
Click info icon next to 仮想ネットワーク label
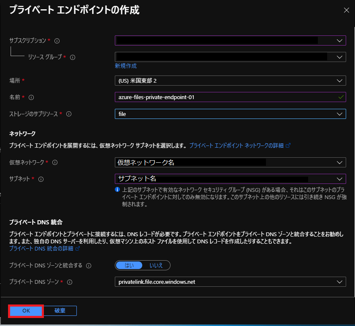pyautogui.click(x=55, y=162)
